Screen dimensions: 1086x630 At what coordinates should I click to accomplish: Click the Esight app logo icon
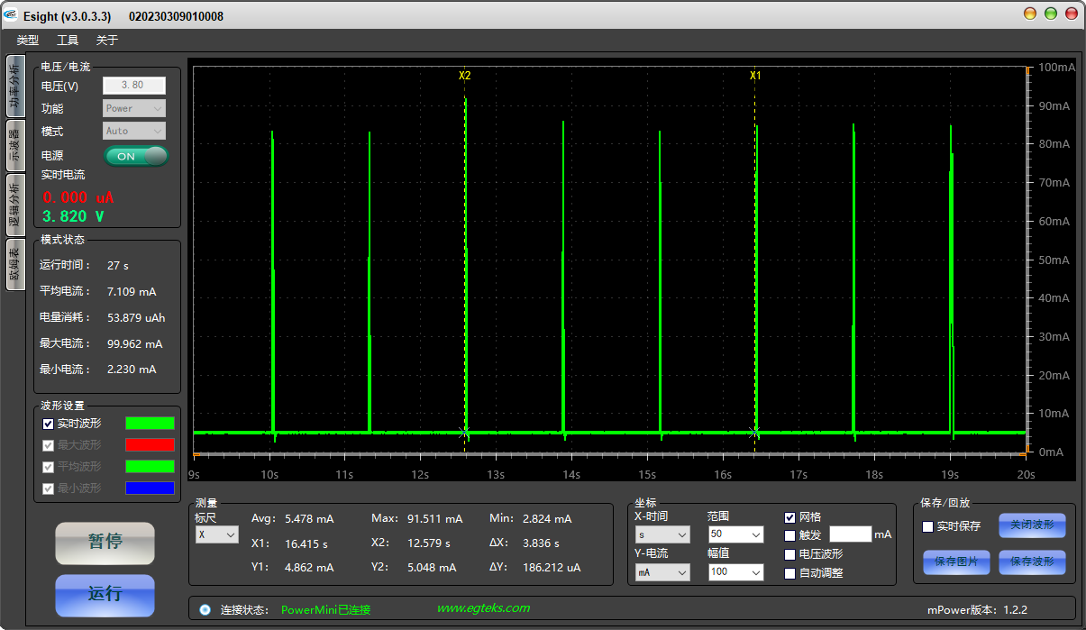click(10, 16)
